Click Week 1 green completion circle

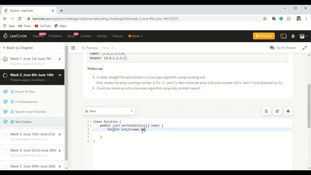point(5,59)
